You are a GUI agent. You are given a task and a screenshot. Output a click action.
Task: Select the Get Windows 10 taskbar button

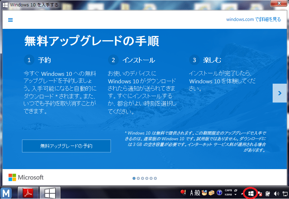[x=50, y=193]
